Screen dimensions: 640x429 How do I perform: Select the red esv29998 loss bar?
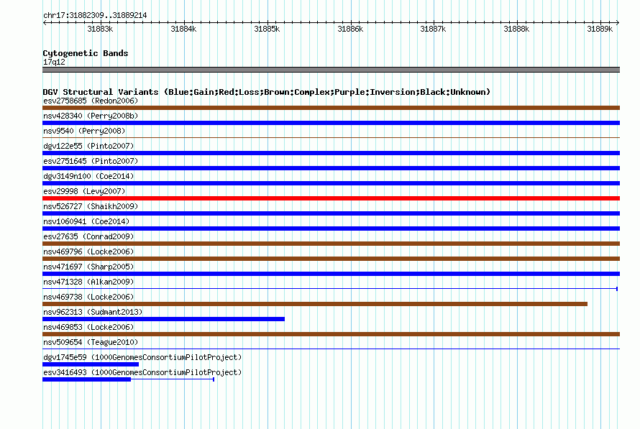tap(331, 198)
